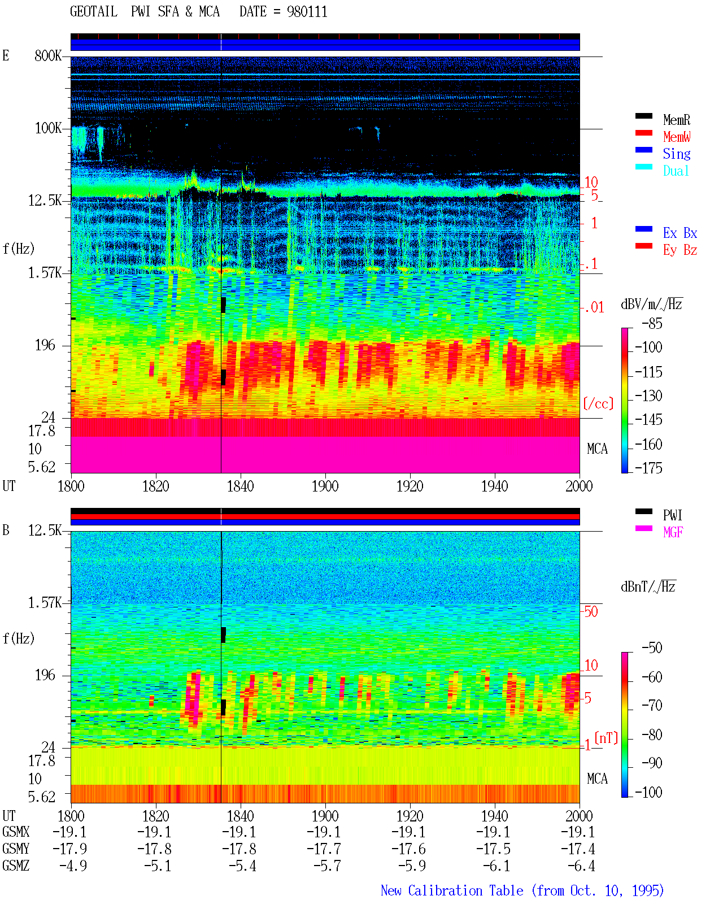Click the red bar above the B spectrogram
This screenshot has width=723, height=900.
click(325, 516)
